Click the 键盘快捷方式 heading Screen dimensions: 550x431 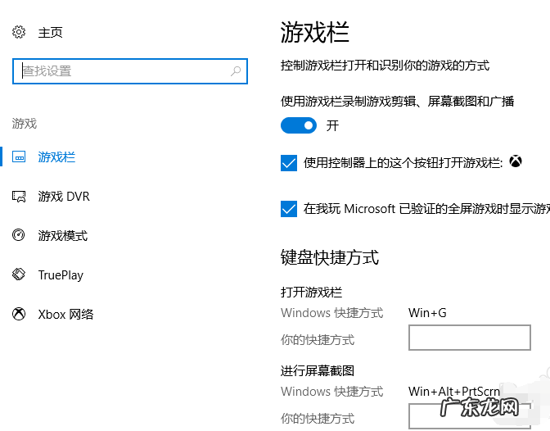[329, 257]
